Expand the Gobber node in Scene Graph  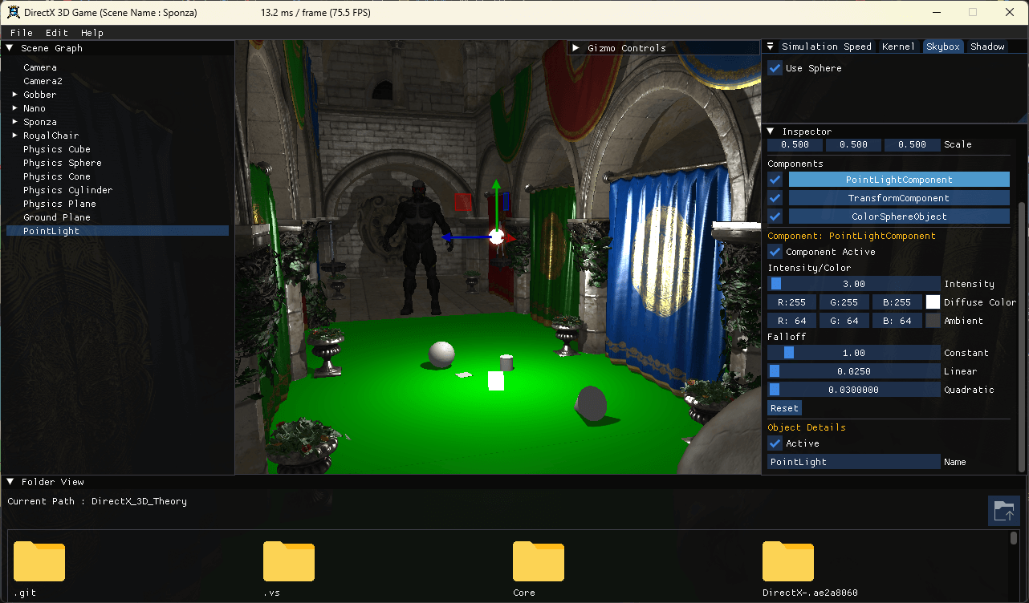tap(14, 95)
